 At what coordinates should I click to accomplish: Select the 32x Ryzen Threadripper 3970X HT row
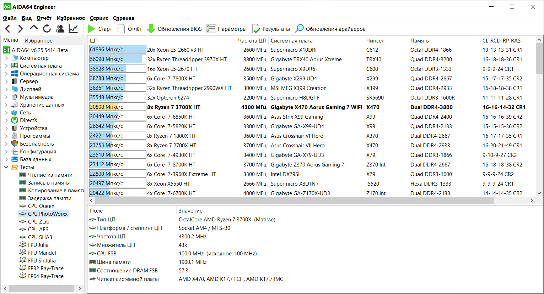[311, 59]
